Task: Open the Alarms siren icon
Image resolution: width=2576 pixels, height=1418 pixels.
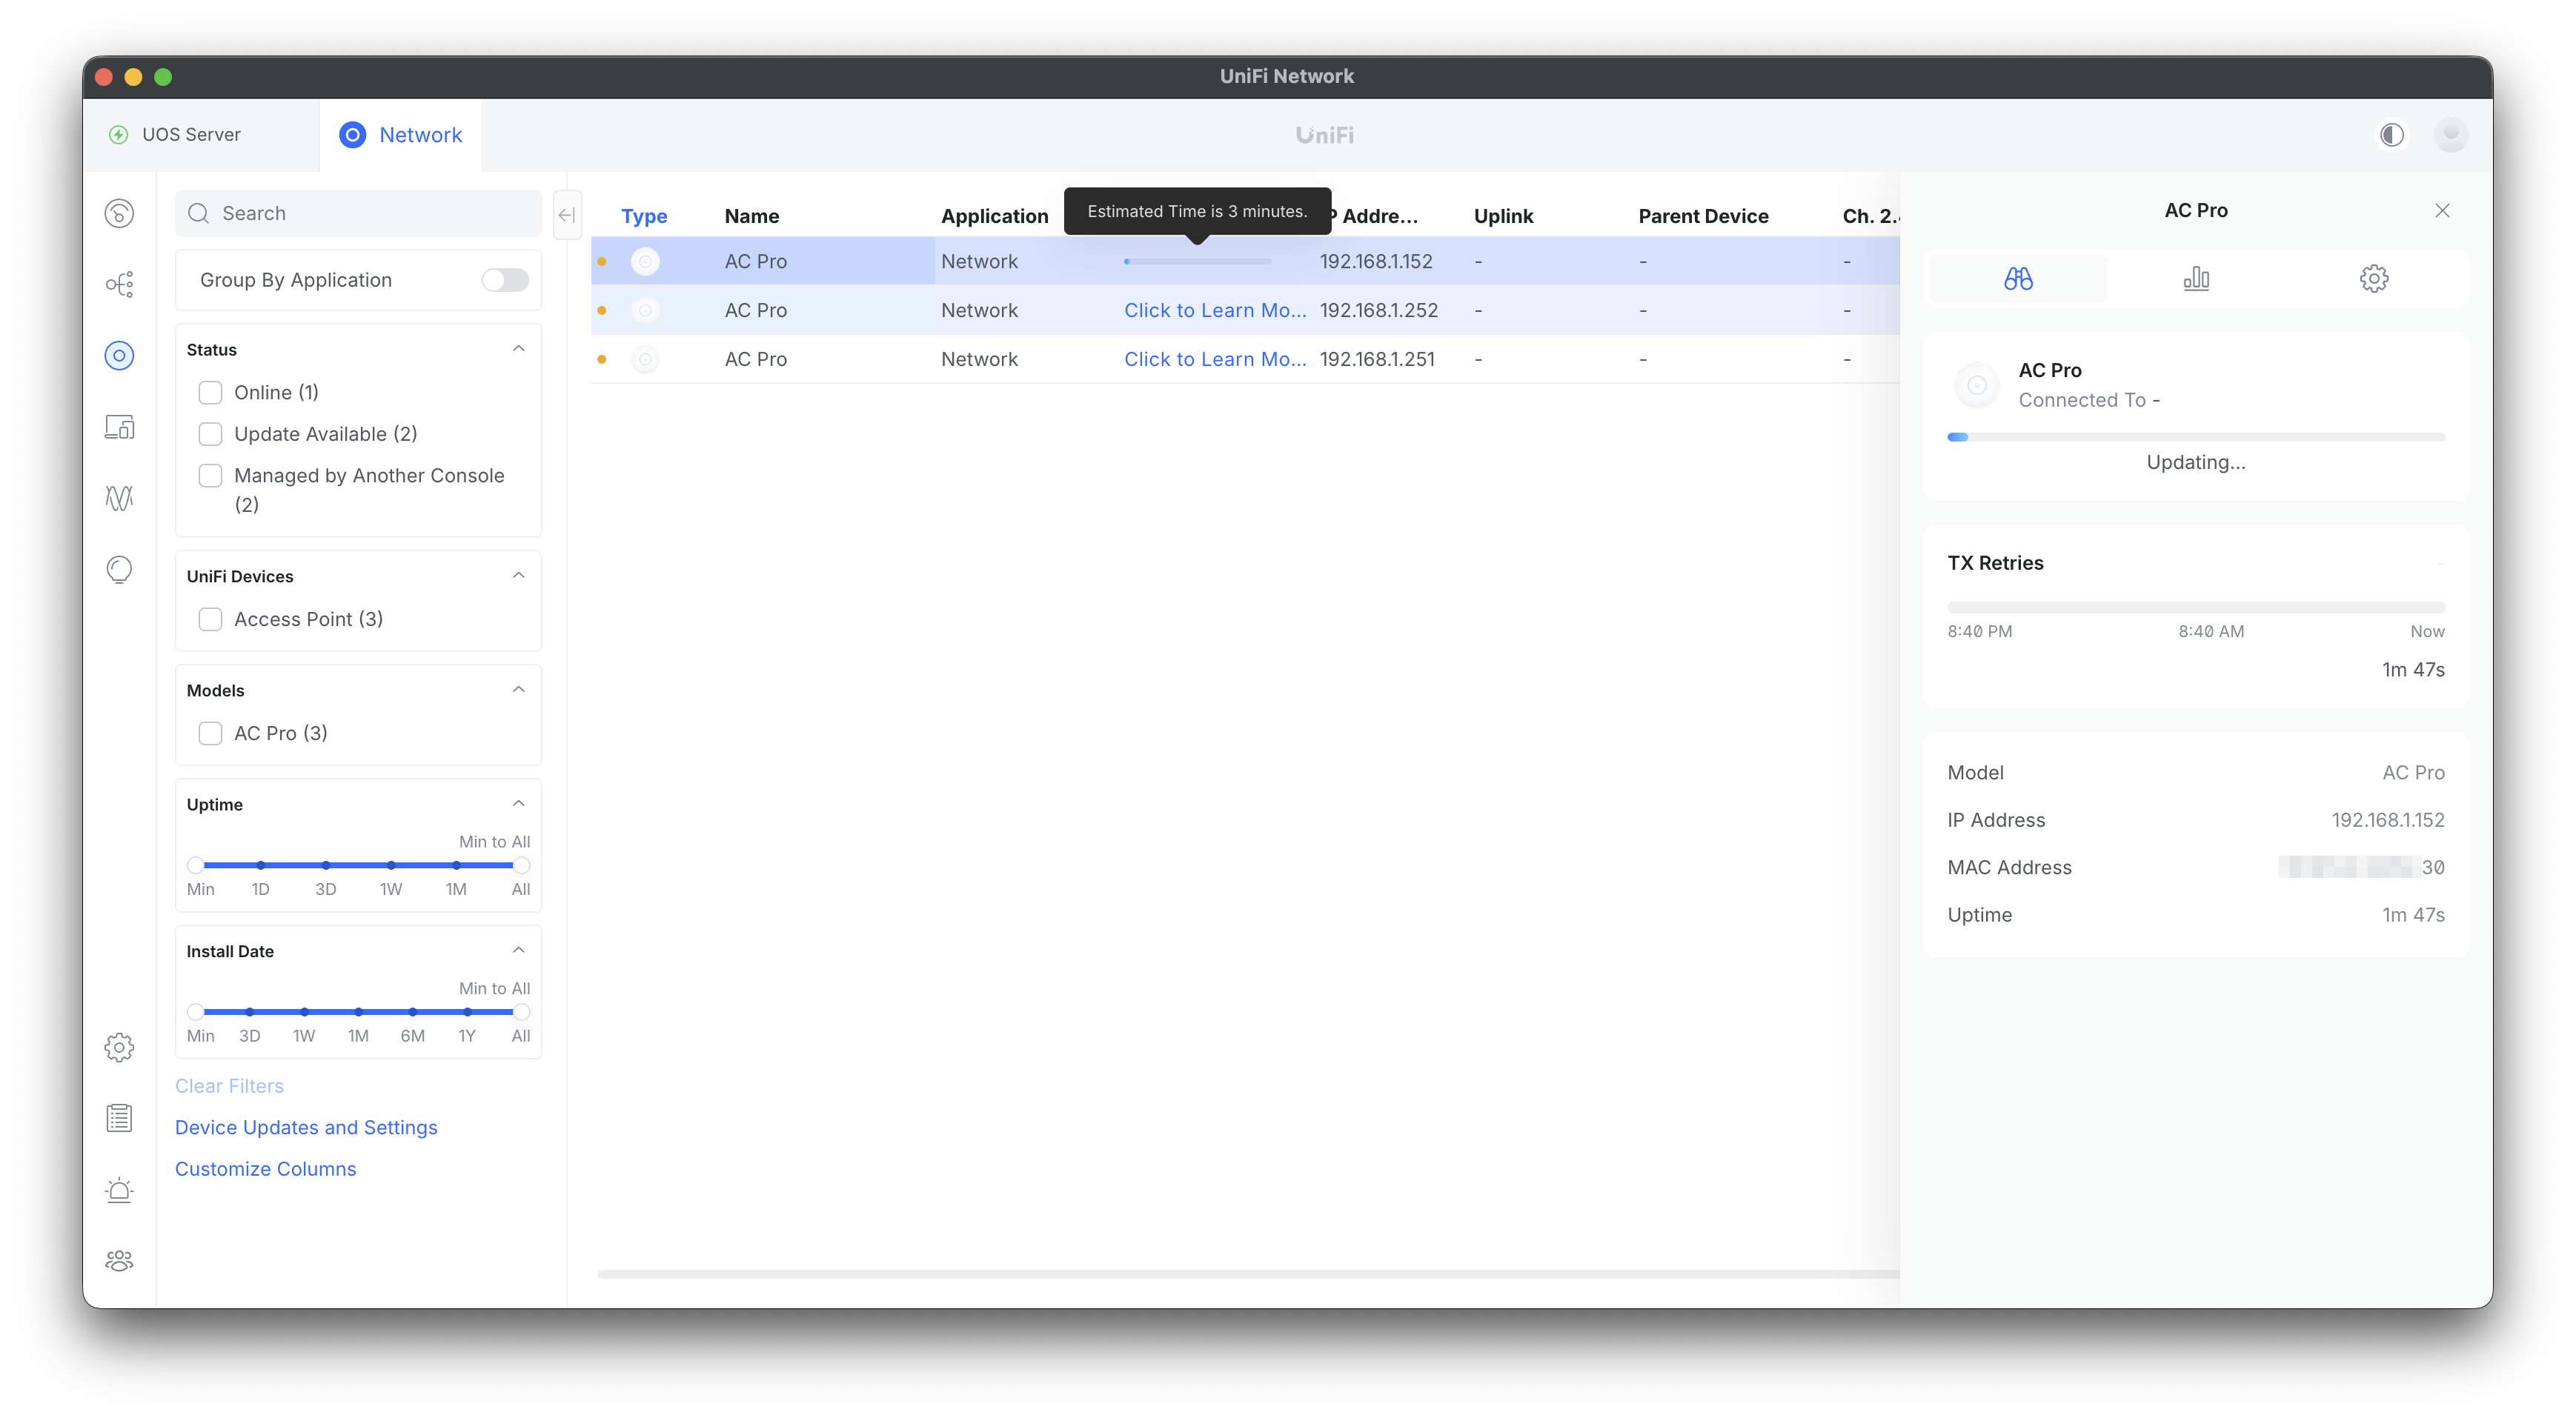Action: tap(119, 1190)
